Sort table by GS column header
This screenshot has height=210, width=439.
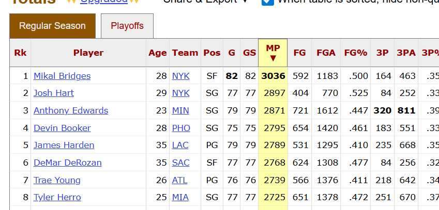249,53
